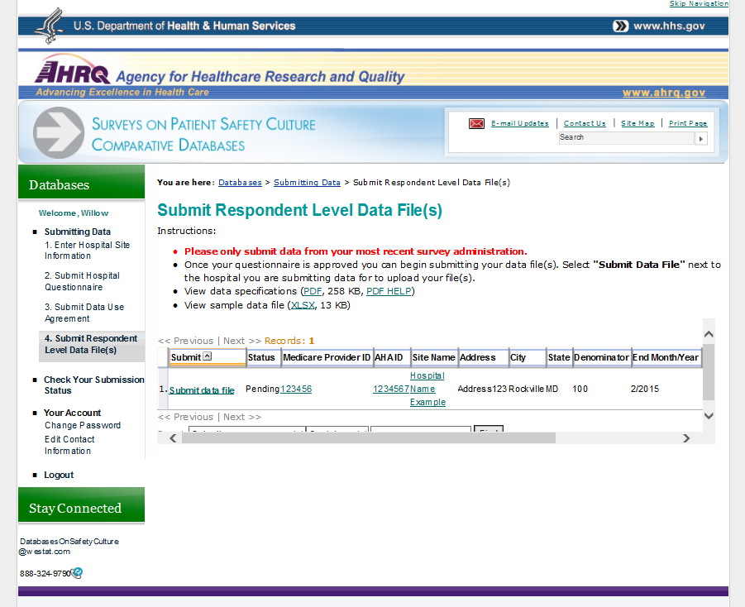Click the Stay Connected green header
Image resolution: width=745 pixels, height=607 pixels.
[x=81, y=505]
